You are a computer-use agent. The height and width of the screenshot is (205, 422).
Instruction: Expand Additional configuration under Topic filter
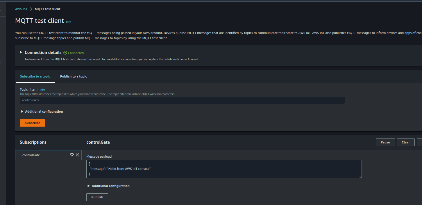(22, 112)
